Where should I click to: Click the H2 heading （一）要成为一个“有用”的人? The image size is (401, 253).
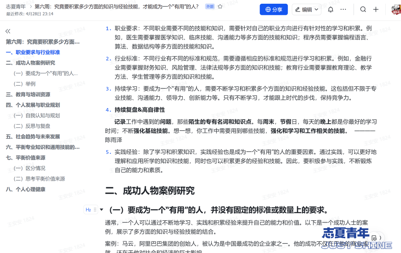tap(219, 210)
